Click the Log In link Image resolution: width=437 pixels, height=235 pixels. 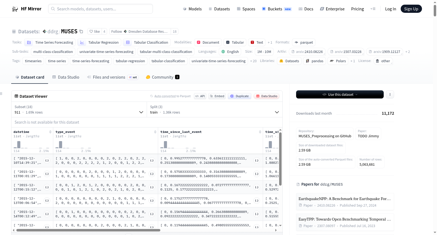tap(391, 9)
